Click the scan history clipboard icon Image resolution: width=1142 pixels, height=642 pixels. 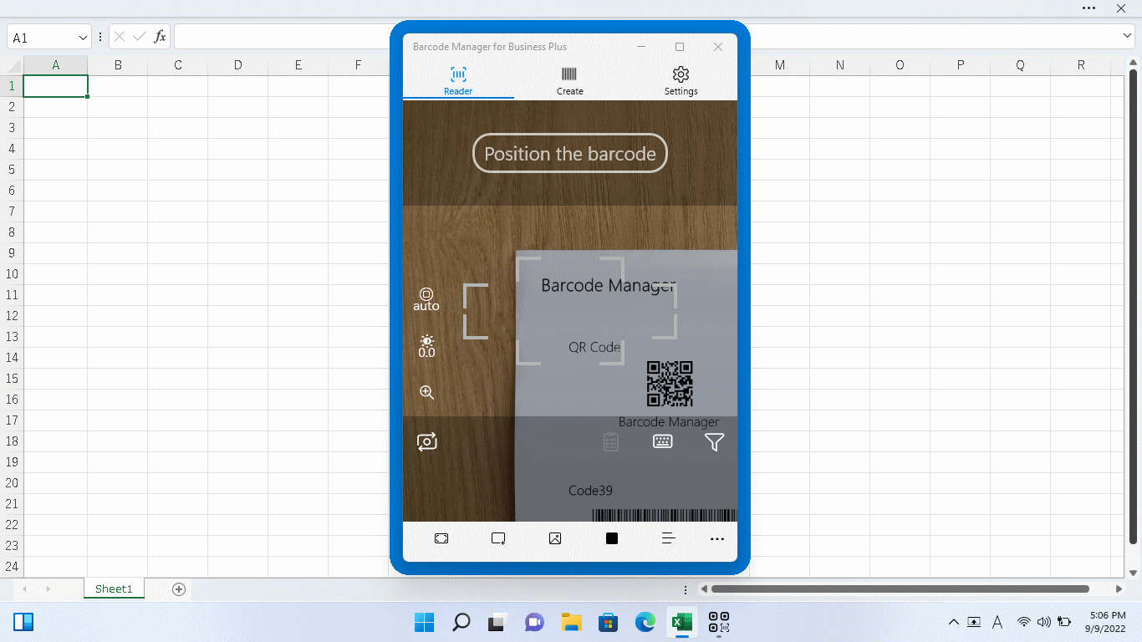point(610,441)
